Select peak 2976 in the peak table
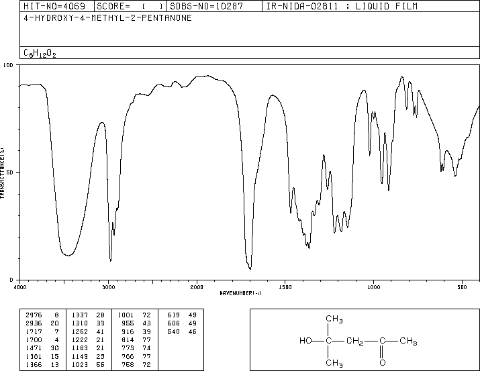The height and width of the screenshot is (371, 480). click(x=34, y=315)
